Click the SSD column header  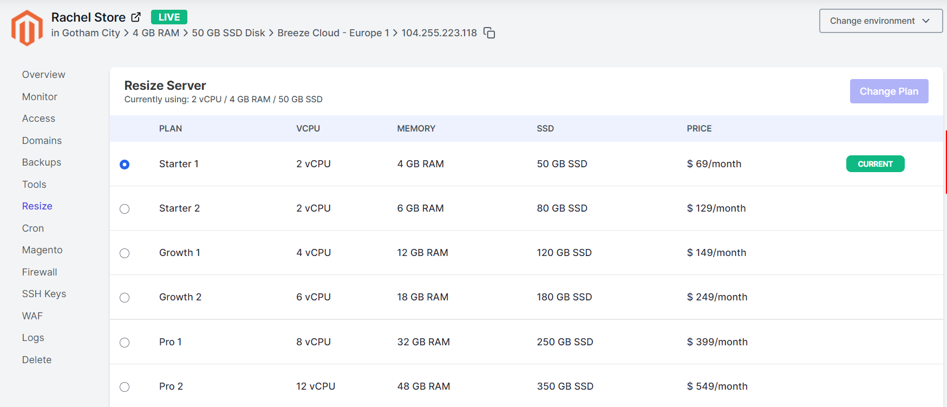pos(545,129)
